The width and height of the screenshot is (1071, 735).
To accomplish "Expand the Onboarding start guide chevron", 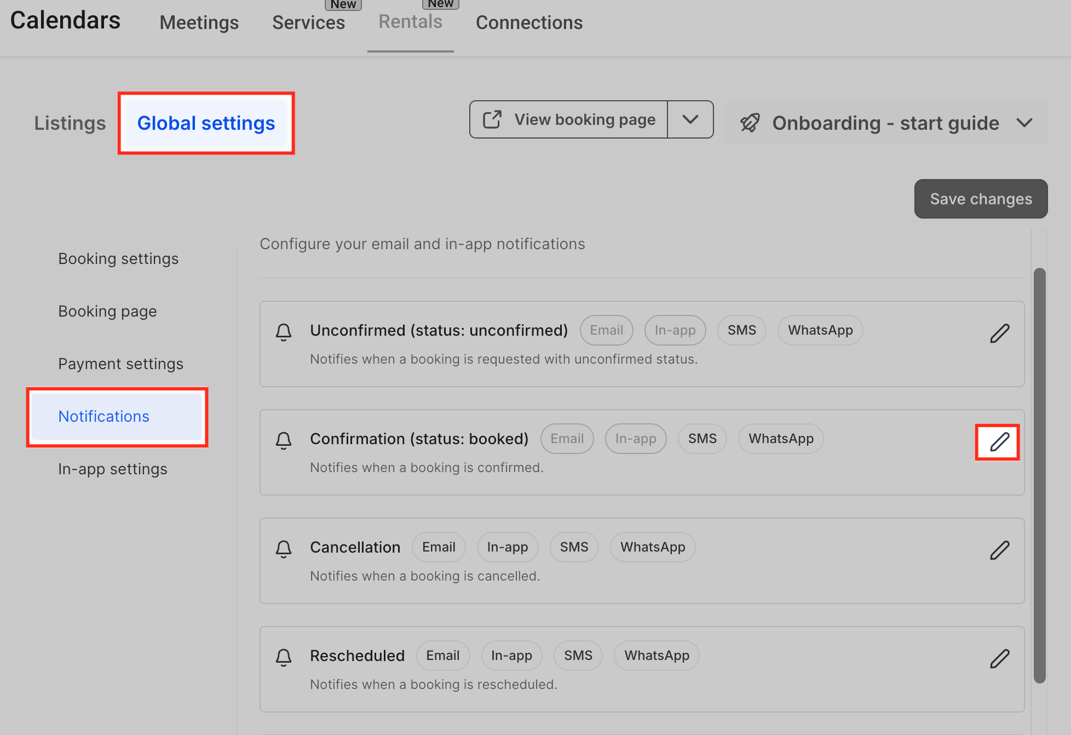I will point(1024,123).
